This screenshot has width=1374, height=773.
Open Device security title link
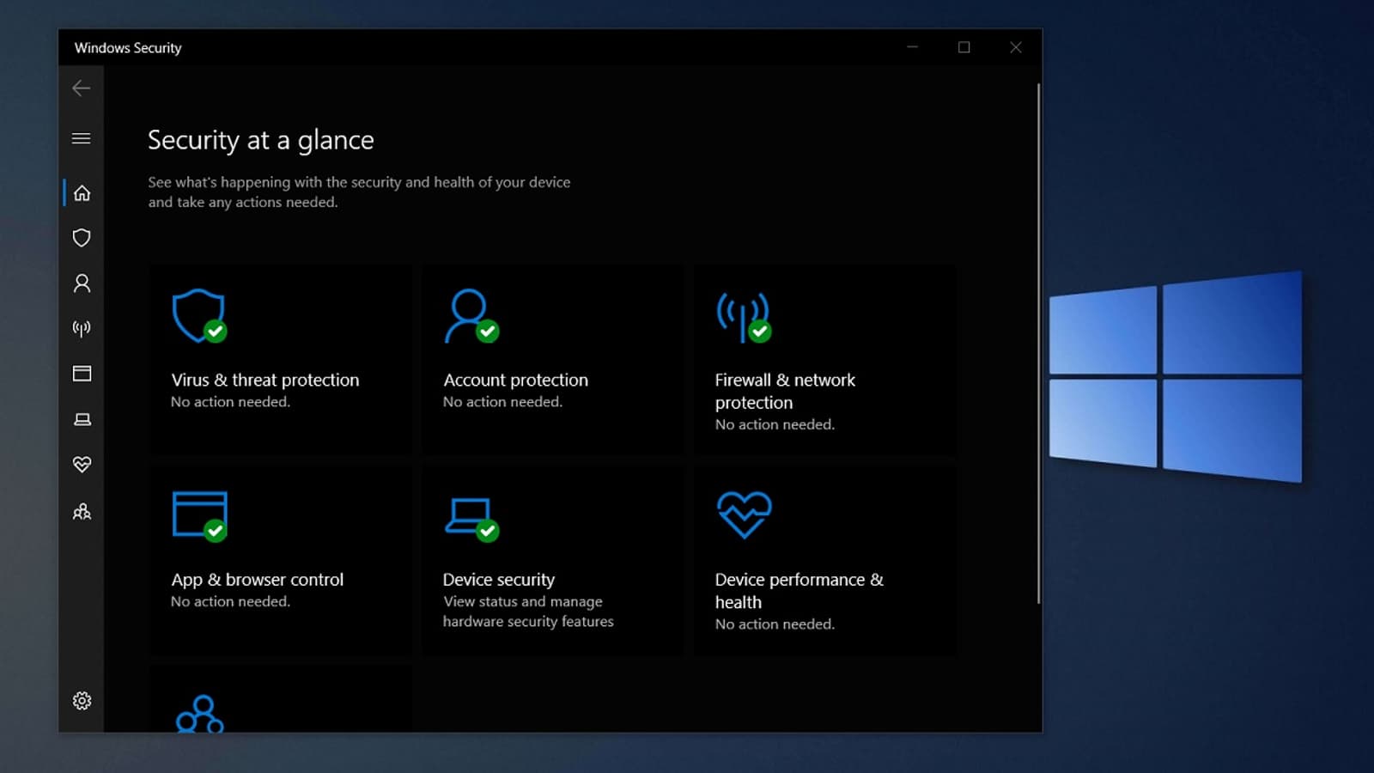[x=499, y=580]
